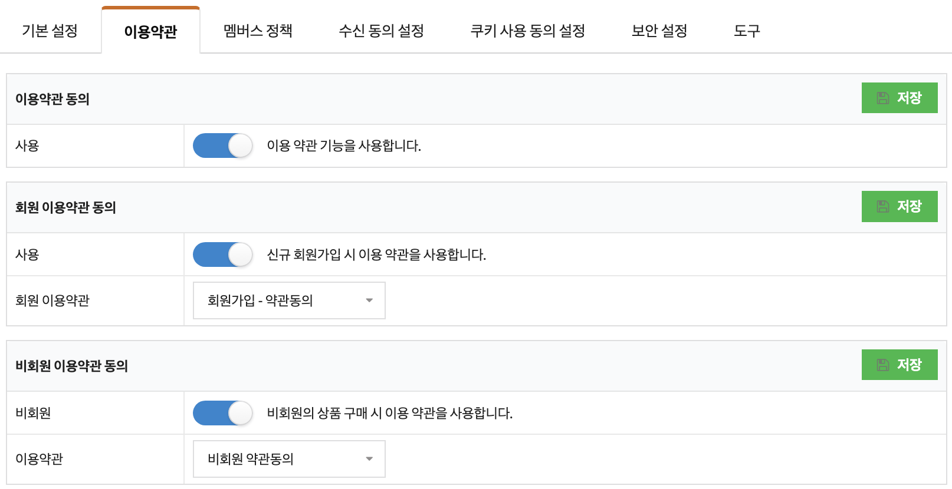Click save icon in 비회원 이용약관 동의 section
Viewport: 952px width, 489px height.
[882, 365]
